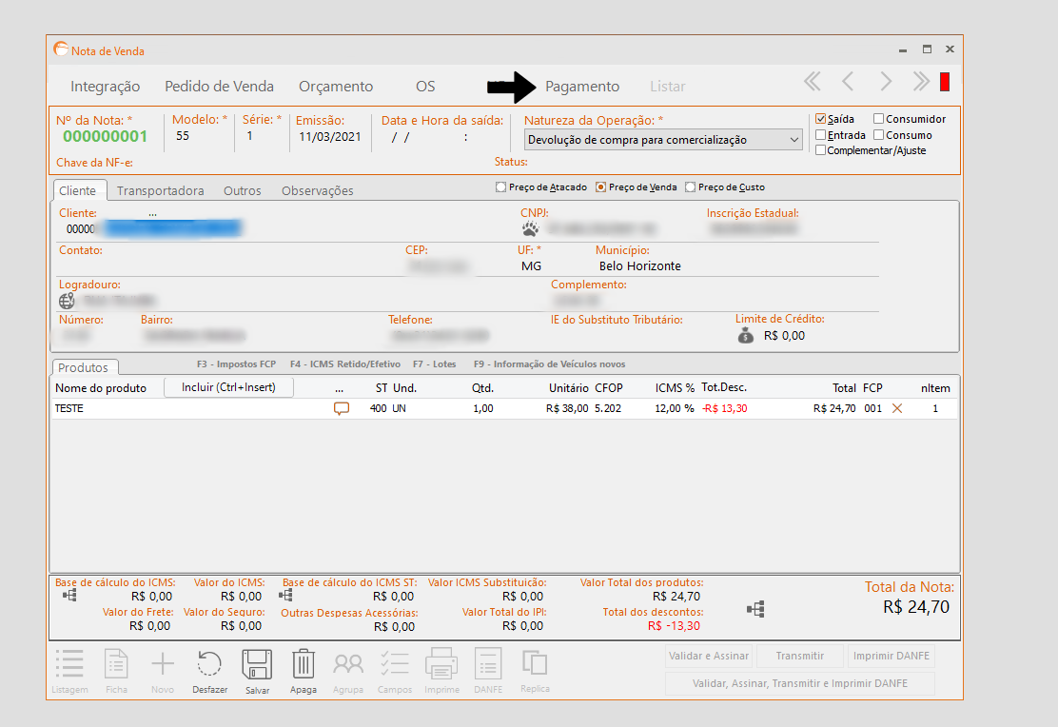
Task: Open the Orçamento menu
Action: click(x=336, y=87)
